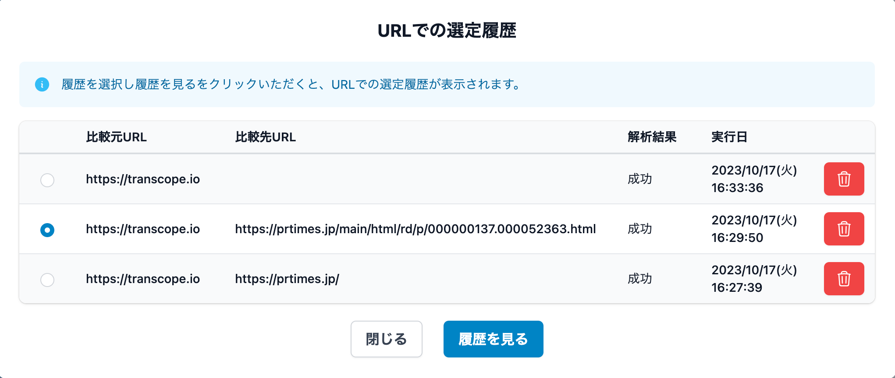Click the 成功 result in second row

(639, 229)
